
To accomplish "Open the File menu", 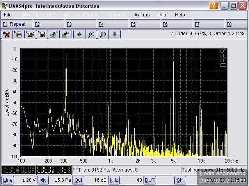I will coord(7,15).
